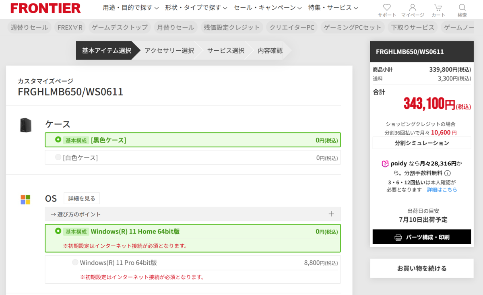483x295 pixels.
Task: Open 詳細はこちら link
Action: [x=442, y=190]
